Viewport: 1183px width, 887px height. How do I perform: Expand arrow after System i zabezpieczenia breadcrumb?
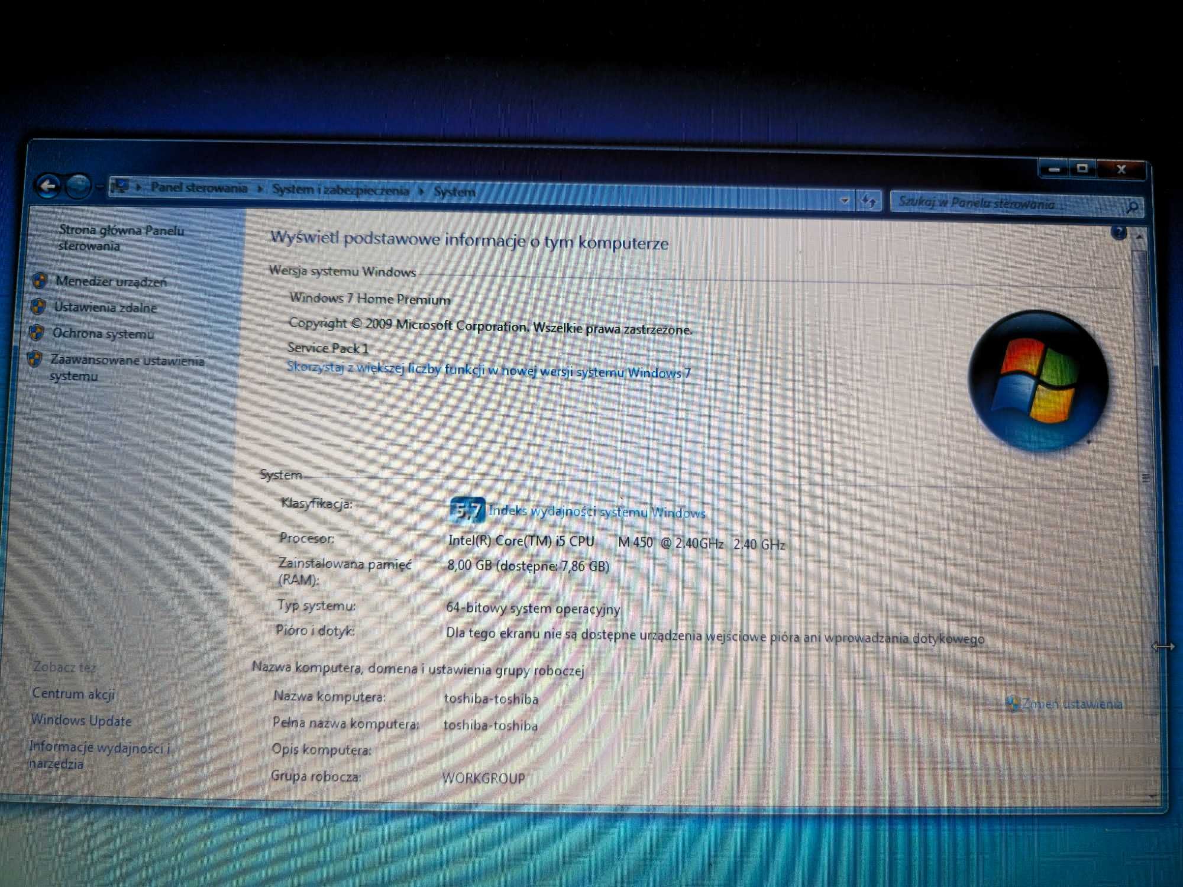422,191
